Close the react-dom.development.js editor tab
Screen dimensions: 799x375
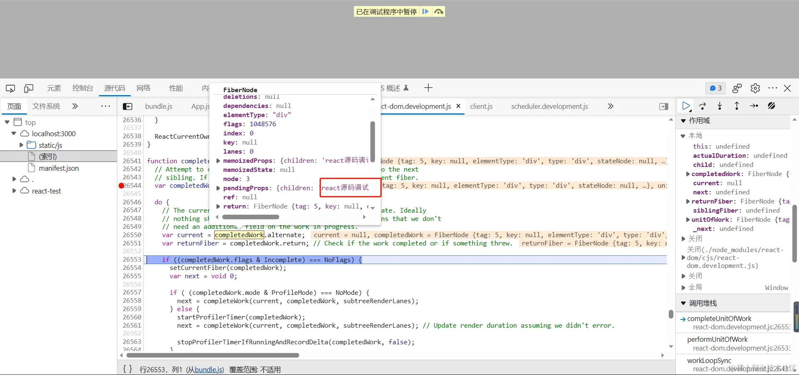pyautogui.click(x=458, y=106)
